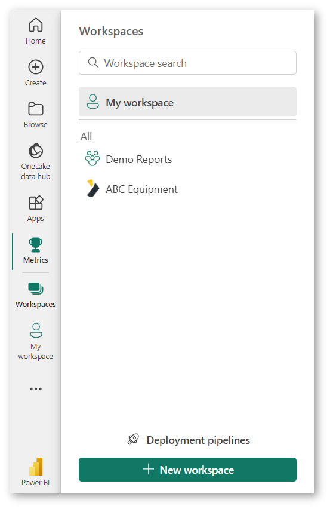Select the Workspaces stacked icon
This screenshot has height=509, width=330.
(x=36, y=289)
